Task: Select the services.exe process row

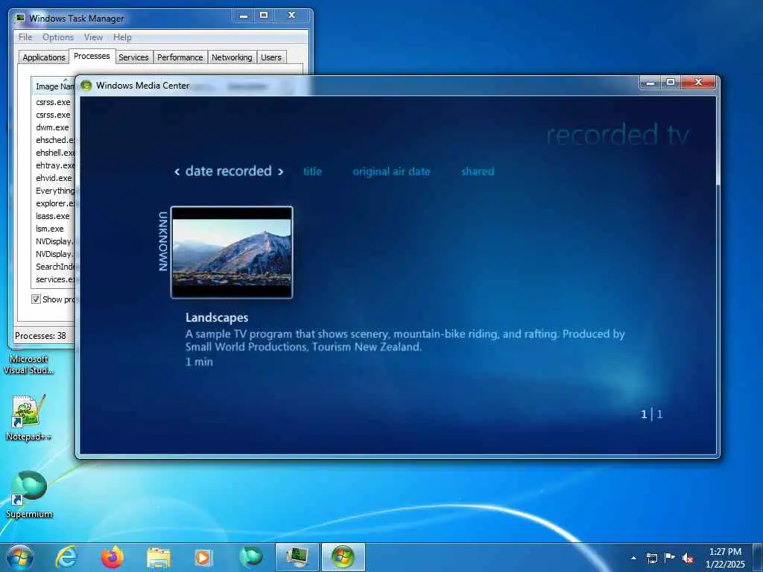Action: point(54,279)
